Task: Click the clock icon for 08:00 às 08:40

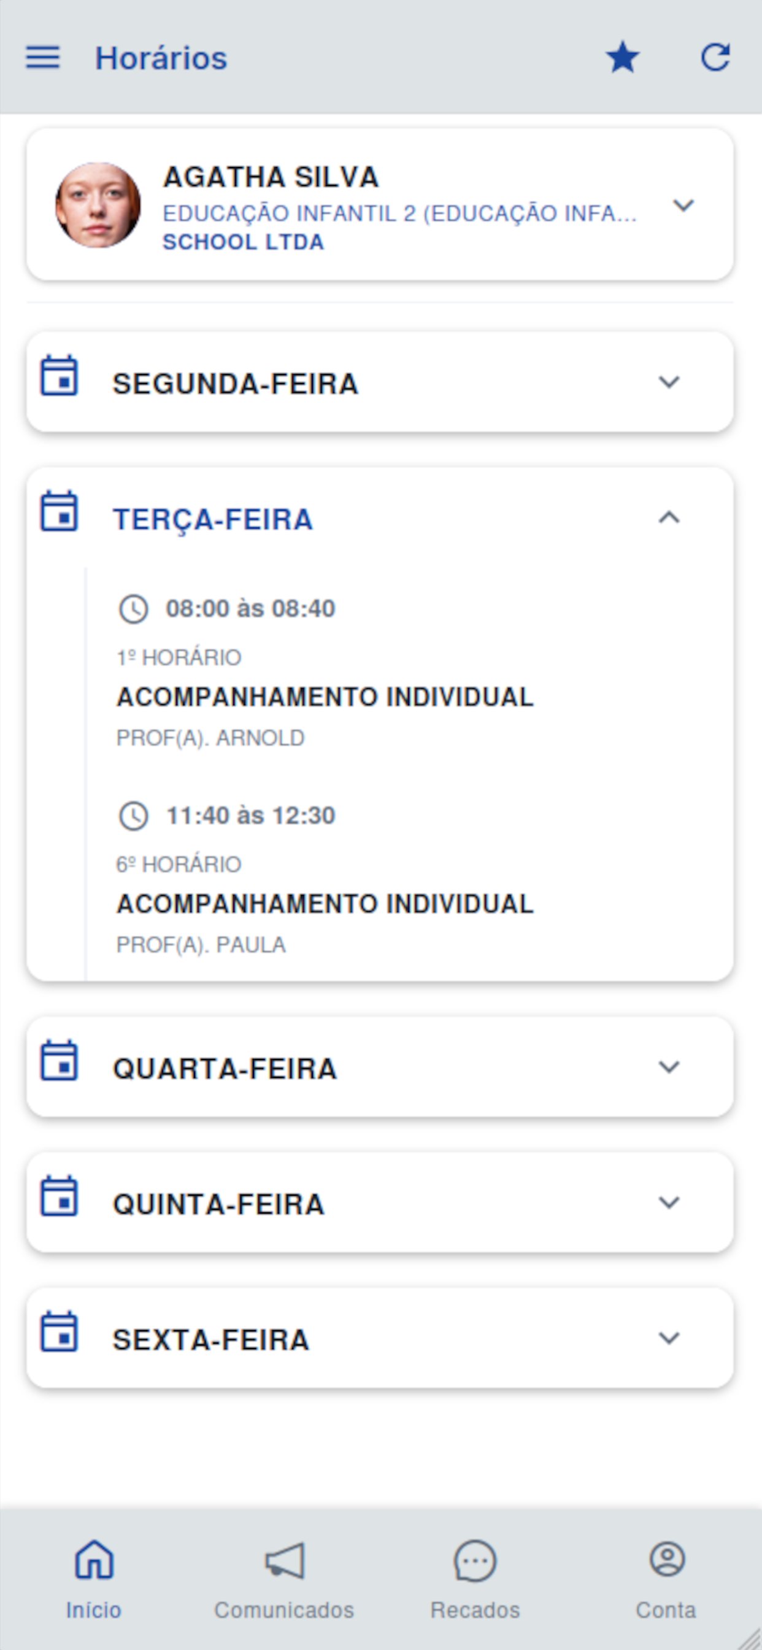Action: pyautogui.click(x=134, y=608)
